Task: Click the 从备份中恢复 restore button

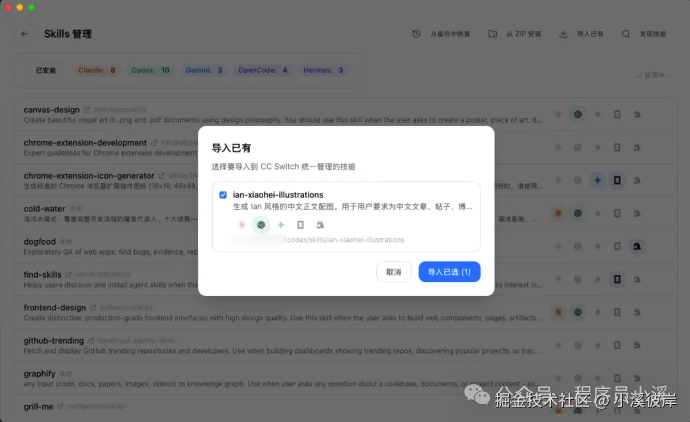Action: (441, 34)
